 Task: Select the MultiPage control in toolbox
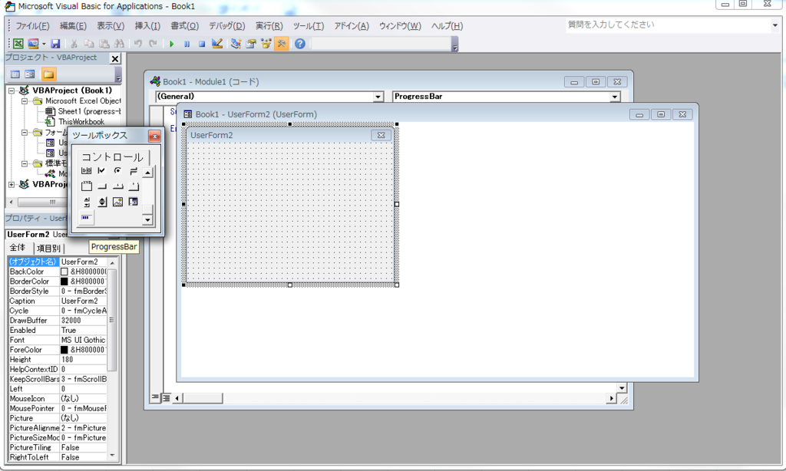134,186
